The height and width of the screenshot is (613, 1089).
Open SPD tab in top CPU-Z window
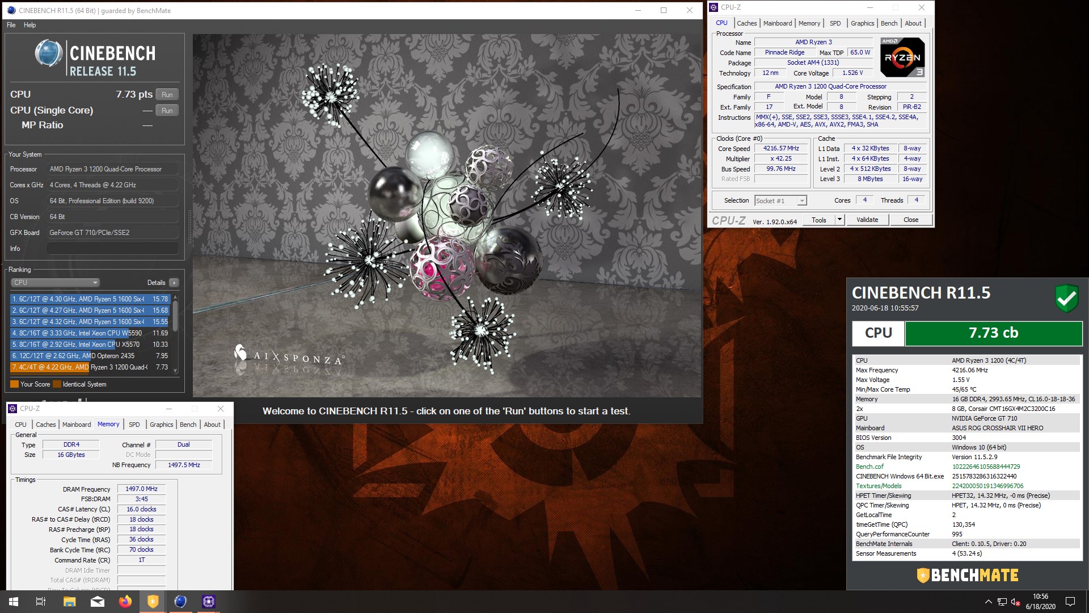(x=835, y=23)
